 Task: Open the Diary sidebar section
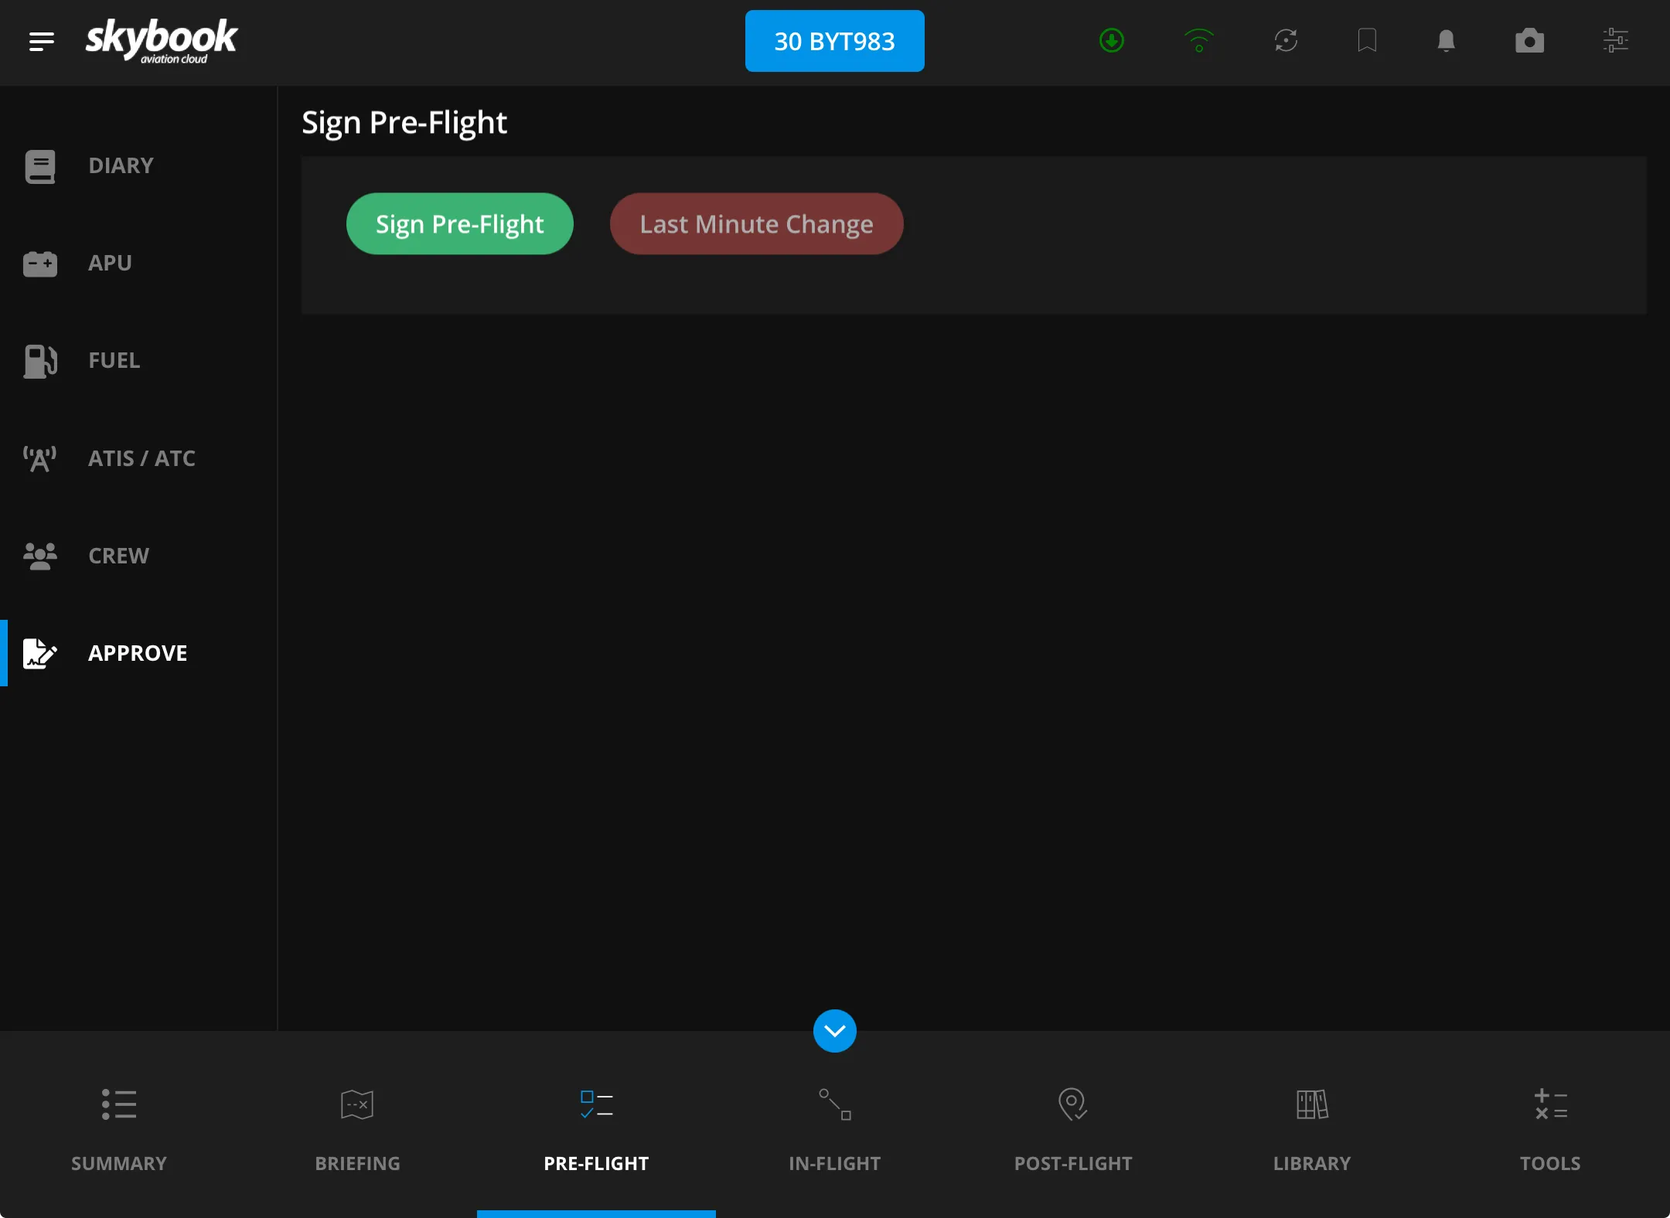click(x=121, y=165)
